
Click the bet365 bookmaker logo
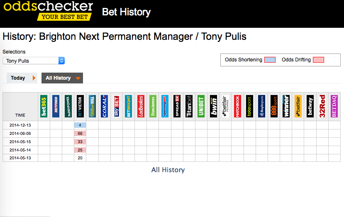coord(44,106)
